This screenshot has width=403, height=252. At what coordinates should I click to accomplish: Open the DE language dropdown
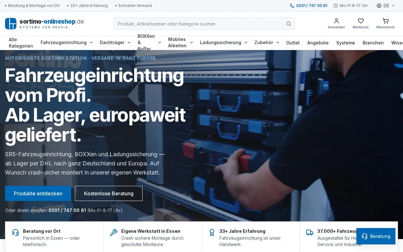pyautogui.click(x=386, y=6)
